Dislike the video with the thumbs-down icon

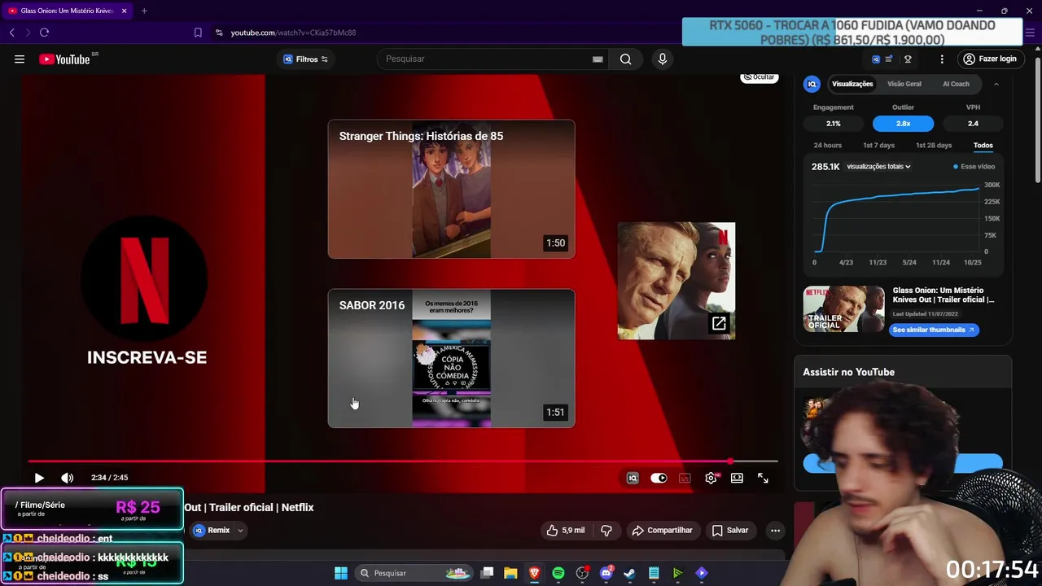tap(606, 530)
